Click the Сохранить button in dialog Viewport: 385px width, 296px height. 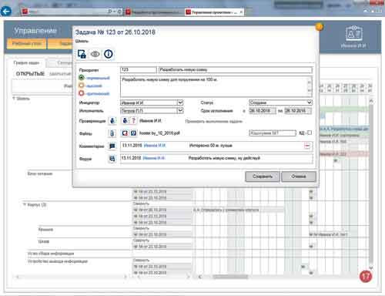pyautogui.click(x=263, y=177)
